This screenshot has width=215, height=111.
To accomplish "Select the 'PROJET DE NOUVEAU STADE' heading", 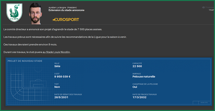I will coord(25,61).
